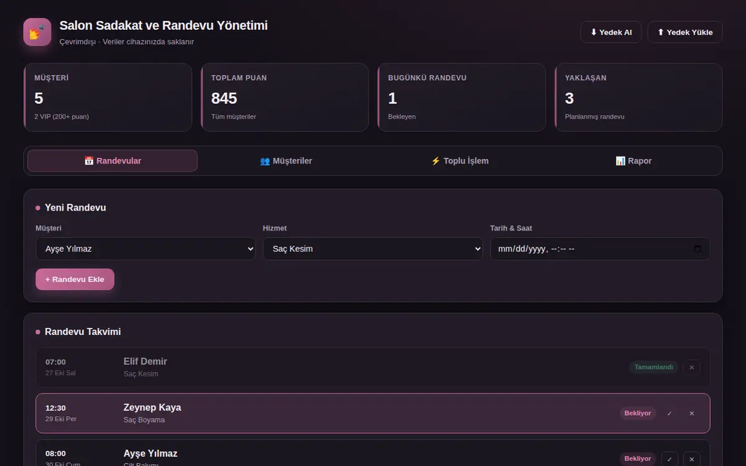
Task: Add appointment with + Randevu Ekle
Action: 75,280
